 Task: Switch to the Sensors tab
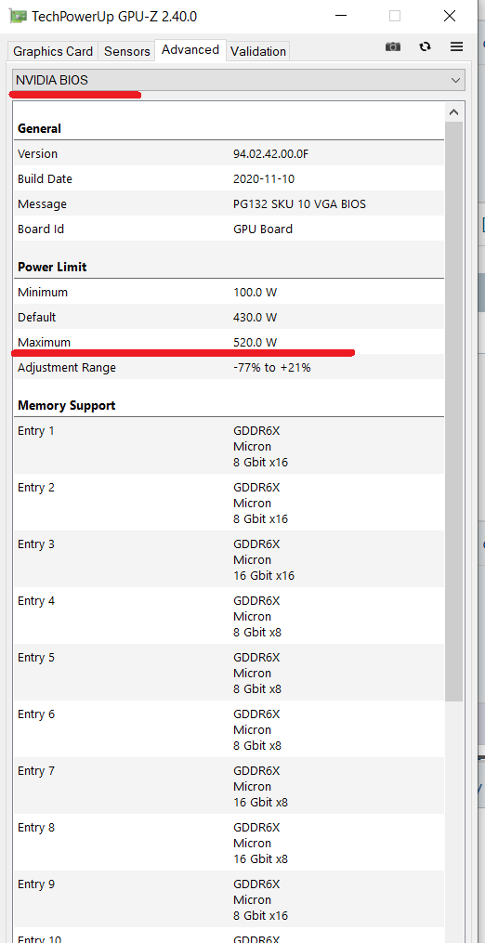click(x=127, y=51)
